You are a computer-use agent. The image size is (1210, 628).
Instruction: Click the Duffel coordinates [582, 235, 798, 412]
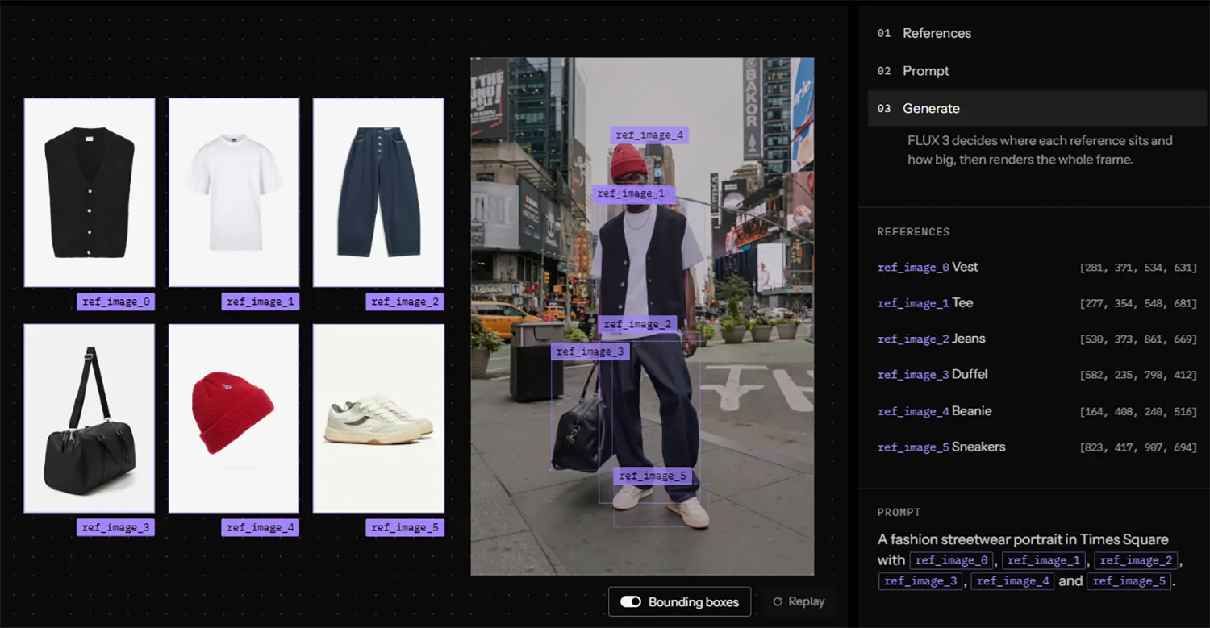tap(1138, 375)
